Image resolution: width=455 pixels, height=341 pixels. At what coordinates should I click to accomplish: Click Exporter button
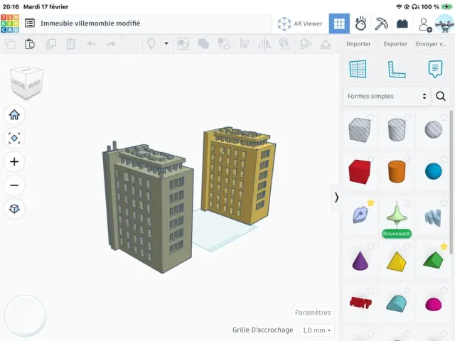395,44
